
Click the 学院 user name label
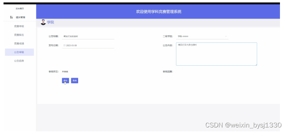click(x=50, y=22)
